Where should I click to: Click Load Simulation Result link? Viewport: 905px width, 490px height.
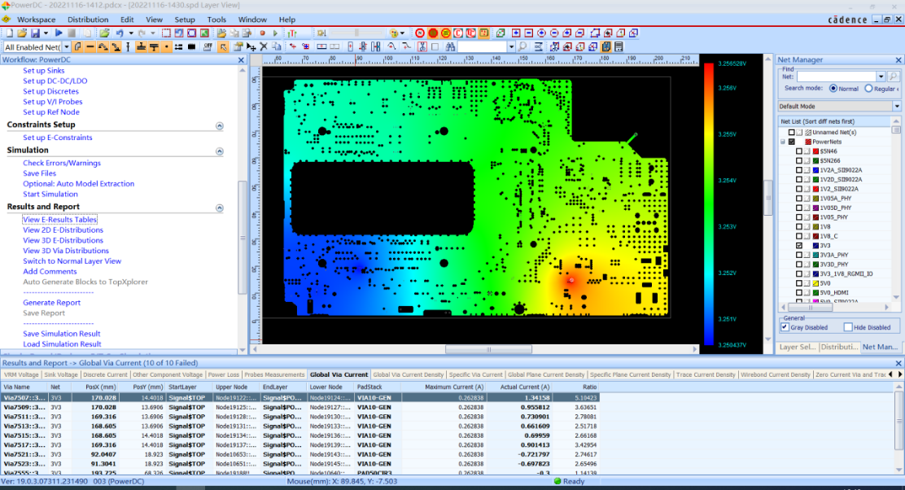[x=62, y=344]
